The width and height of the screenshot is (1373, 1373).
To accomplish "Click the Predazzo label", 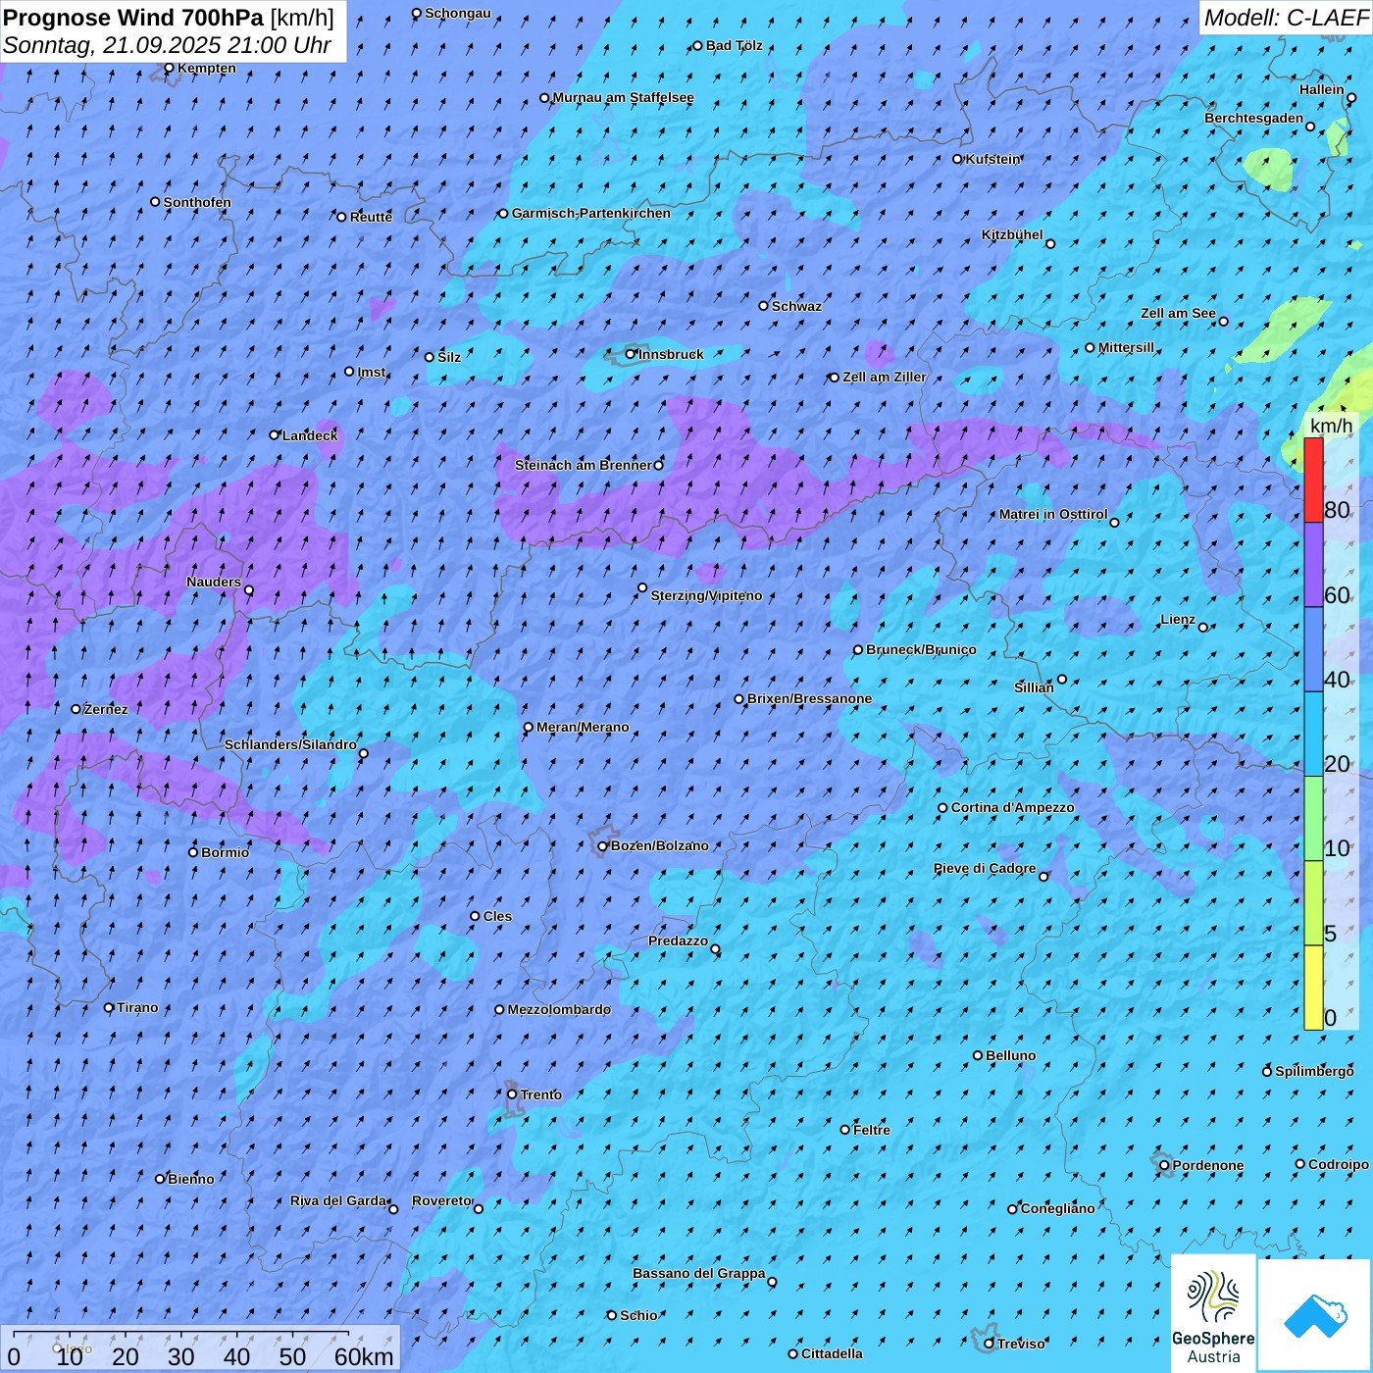I will click(678, 941).
